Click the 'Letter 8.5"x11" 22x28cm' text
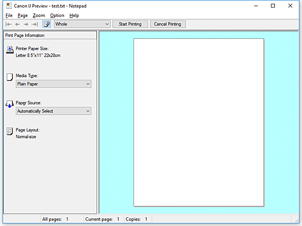The height and width of the screenshot is (226, 302). point(38,55)
